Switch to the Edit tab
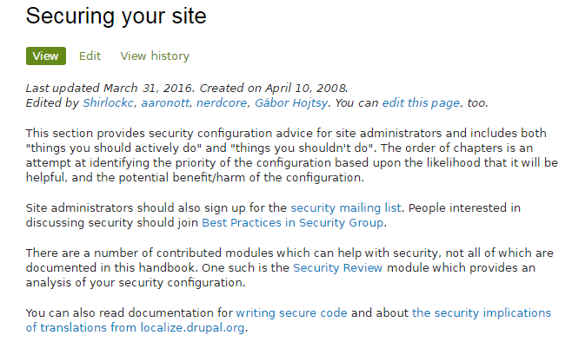Image resolution: width=572 pixels, height=342 pixels. coord(90,56)
